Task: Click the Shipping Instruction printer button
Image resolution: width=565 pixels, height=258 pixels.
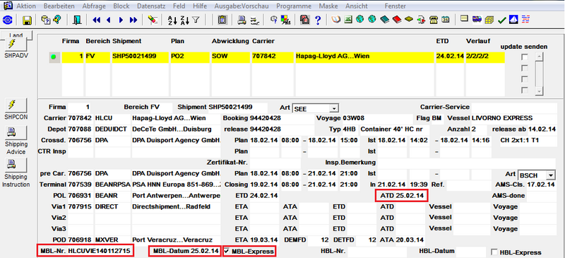Action: pyautogui.click(x=16, y=165)
